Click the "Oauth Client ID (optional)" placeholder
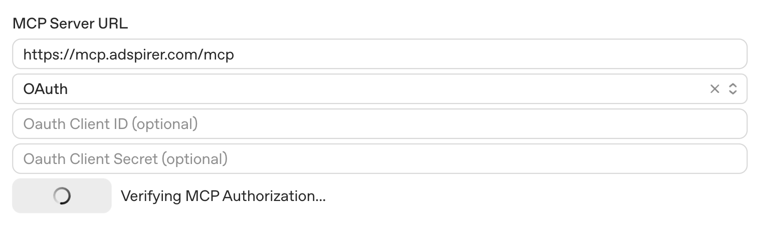The height and width of the screenshot is (226, 776). [110, 124]
